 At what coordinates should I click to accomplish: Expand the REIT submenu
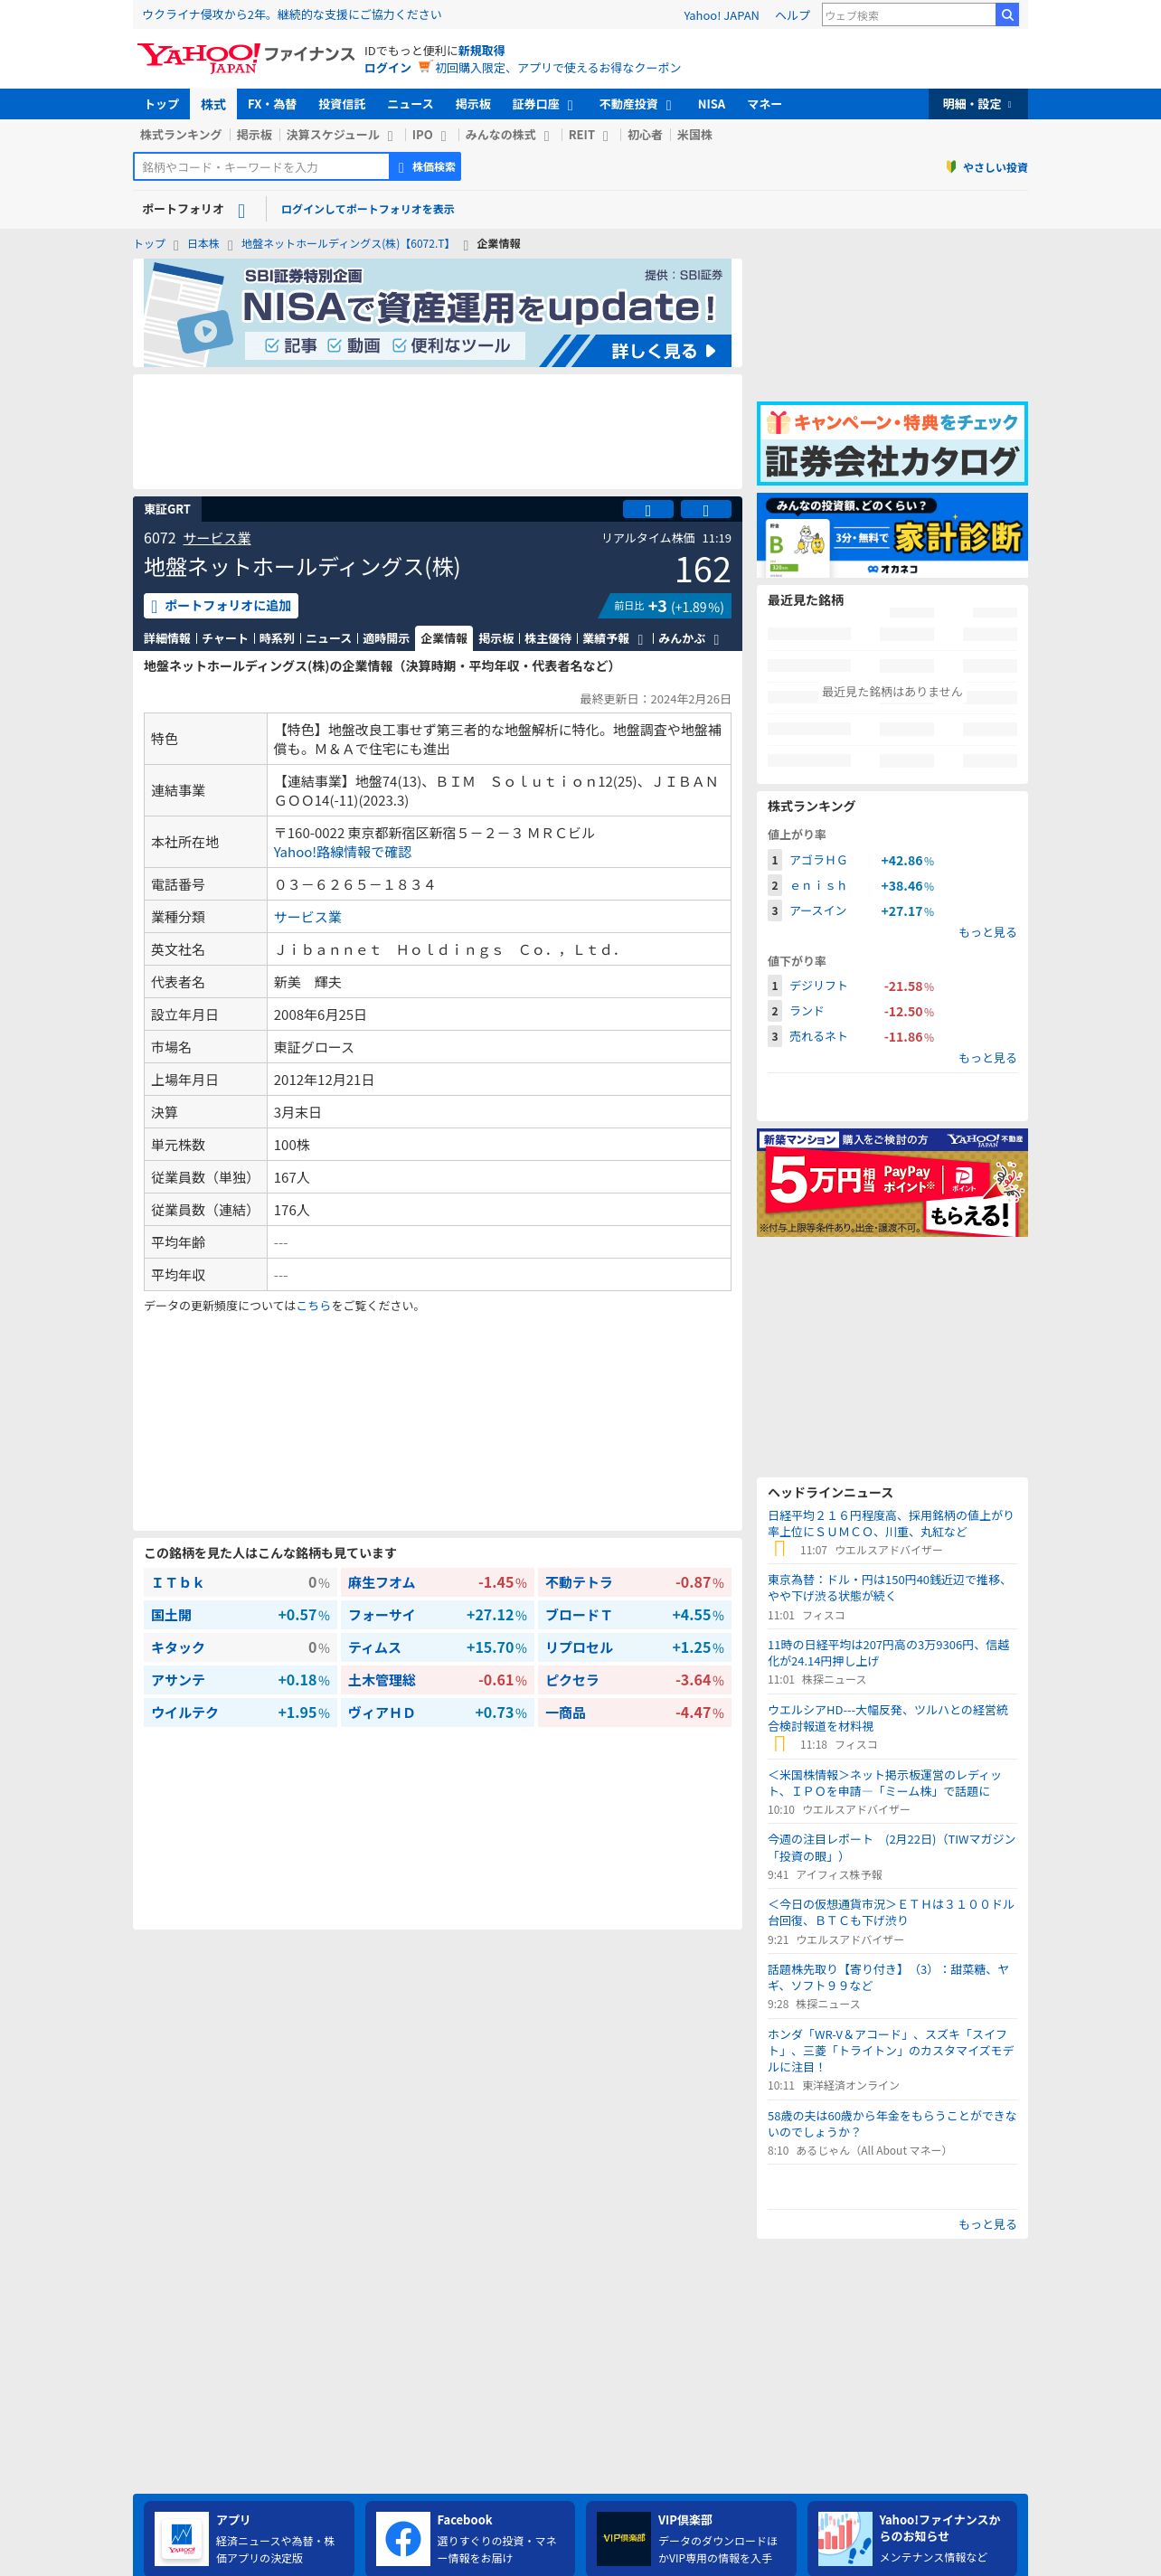pyautogui.click(x=605, y=136)
